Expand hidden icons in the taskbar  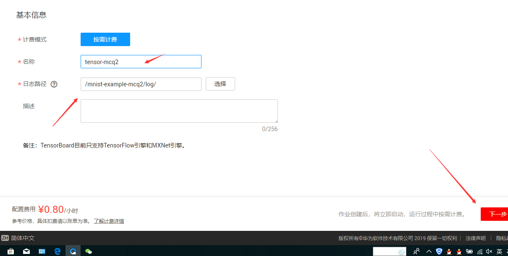429,252
